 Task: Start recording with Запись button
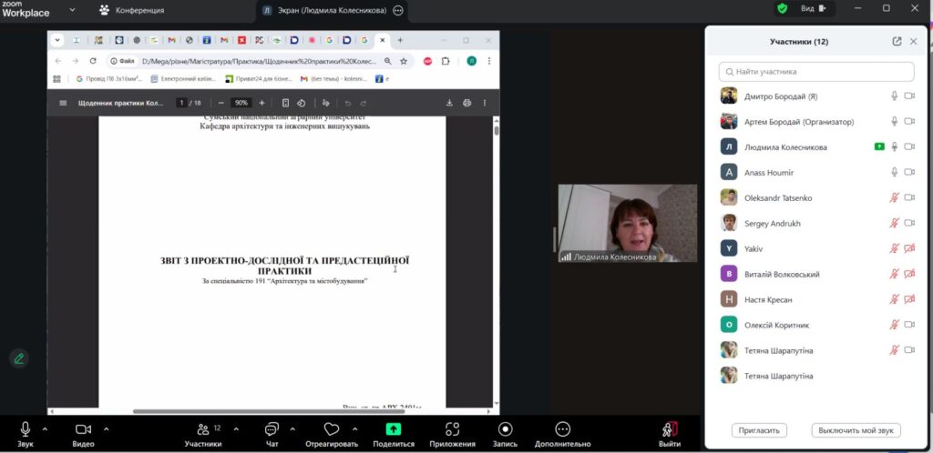[505, 429]
